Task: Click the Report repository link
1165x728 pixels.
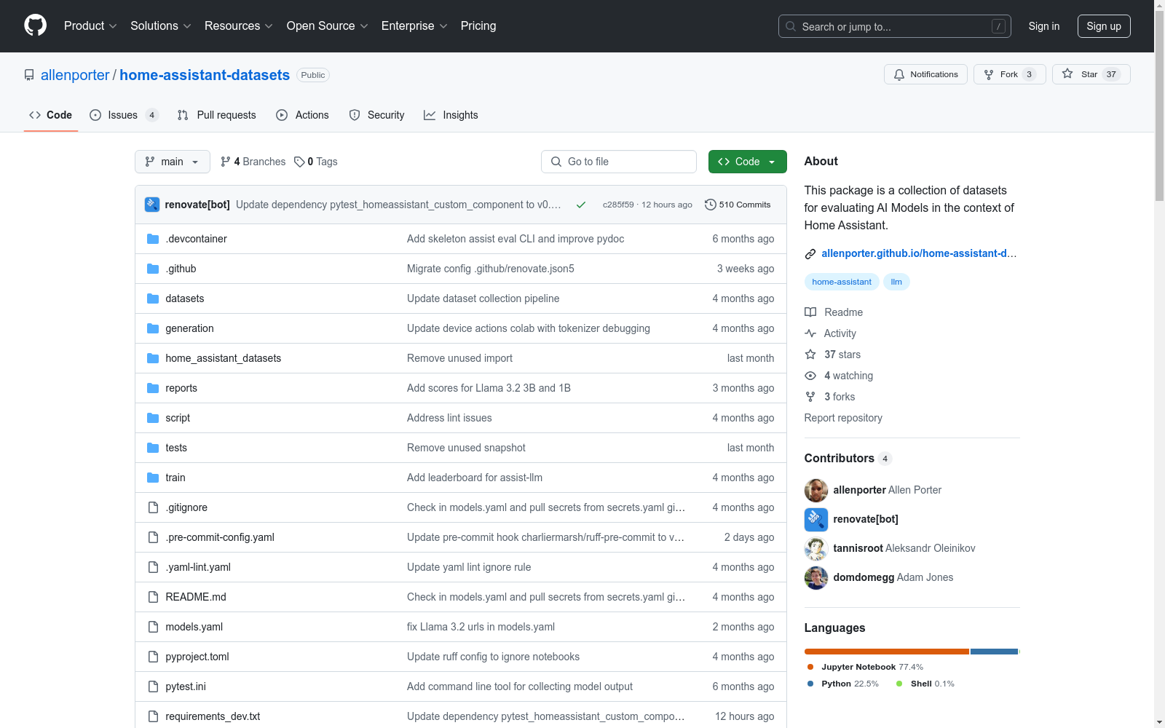Action: pyautogui.click(x=843, y=418)
